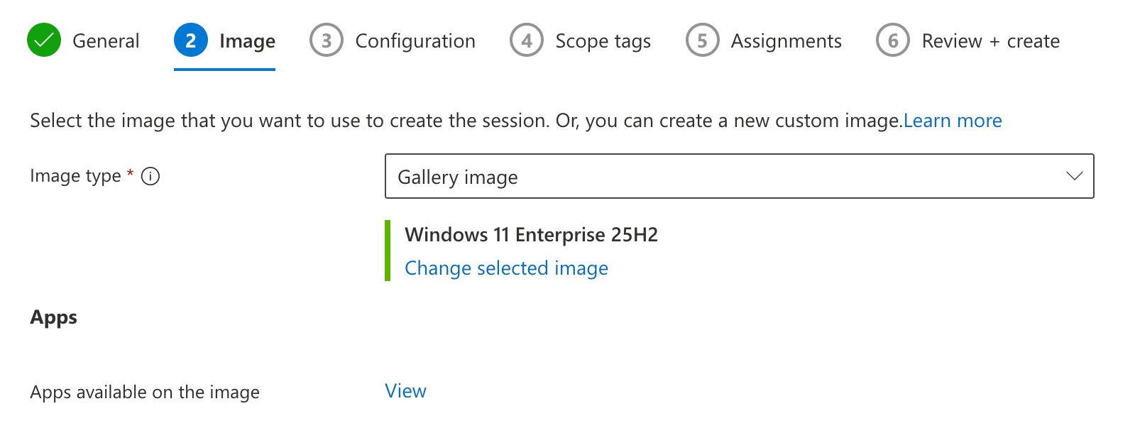Click the step 4 circle icon
This screenshot has height=433, width=1140.
(x=527, y=40)
